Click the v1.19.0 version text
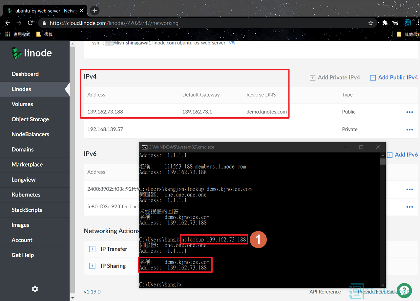Viewport: 420px width, 301px height. click(x=92, y=292)
